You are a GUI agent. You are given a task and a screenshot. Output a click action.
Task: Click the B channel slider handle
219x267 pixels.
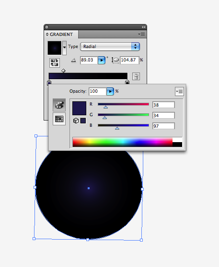(x=117, y=128)
